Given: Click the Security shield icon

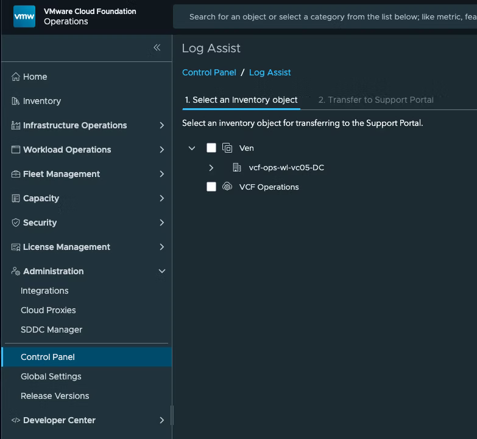Looking at the screenshot, I should pos(16,223).
